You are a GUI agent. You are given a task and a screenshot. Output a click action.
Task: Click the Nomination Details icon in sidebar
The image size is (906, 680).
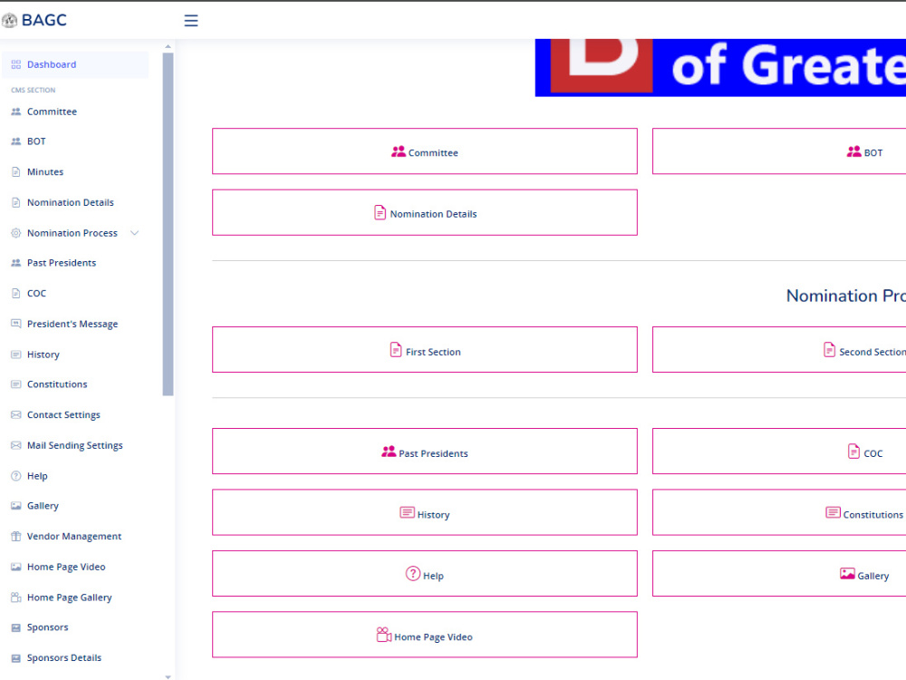pyautogui.click(x=16, y=202)
